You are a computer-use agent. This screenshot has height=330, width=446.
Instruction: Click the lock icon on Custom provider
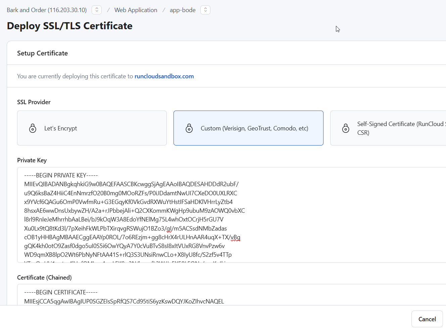click(189, 128)
